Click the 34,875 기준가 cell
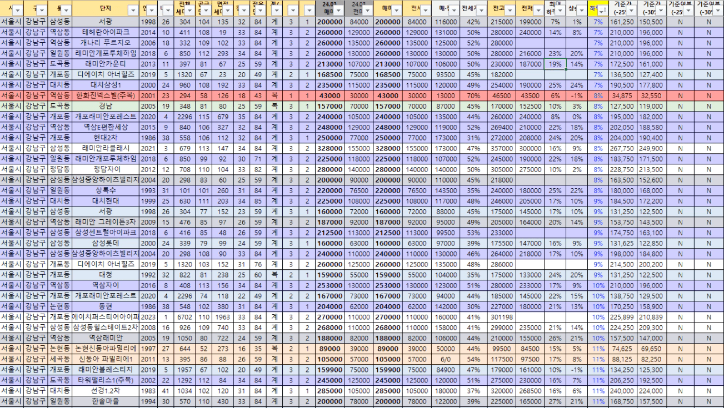The width and height of the screenshot is (724, 408). [622, 95]
